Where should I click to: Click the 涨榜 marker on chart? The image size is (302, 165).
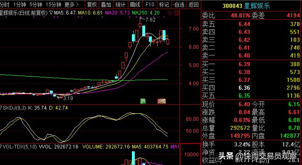(161, 101)
